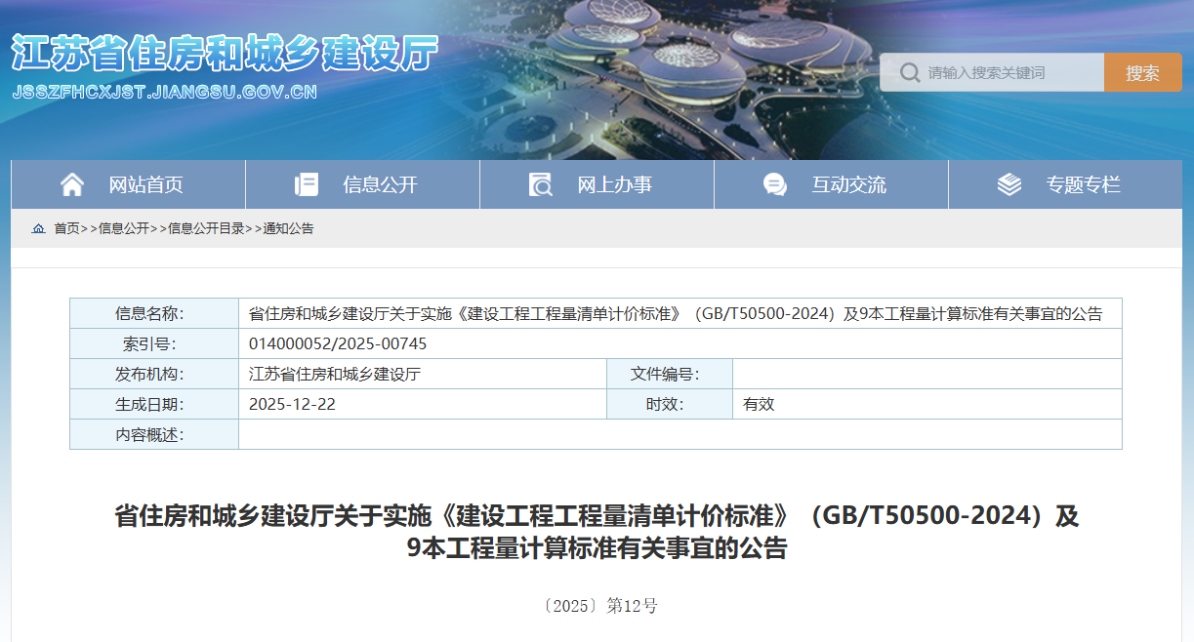Click the announcement title below the info table
The height and width of the screenshot is (642, 1194).
(x=597, y=535)
